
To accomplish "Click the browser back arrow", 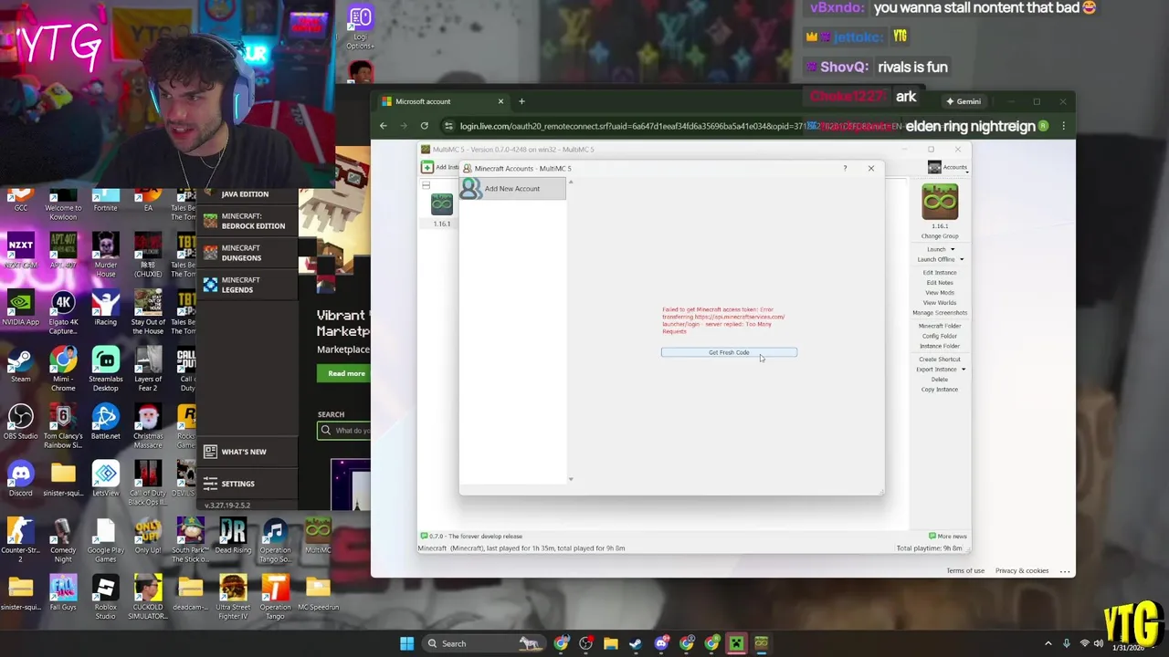I will [x=384, y=126].
